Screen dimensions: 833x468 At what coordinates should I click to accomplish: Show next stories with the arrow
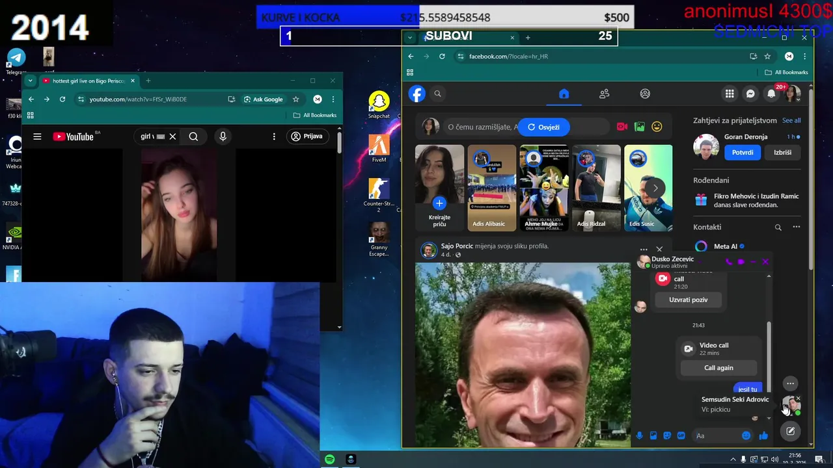click(655, 188)
